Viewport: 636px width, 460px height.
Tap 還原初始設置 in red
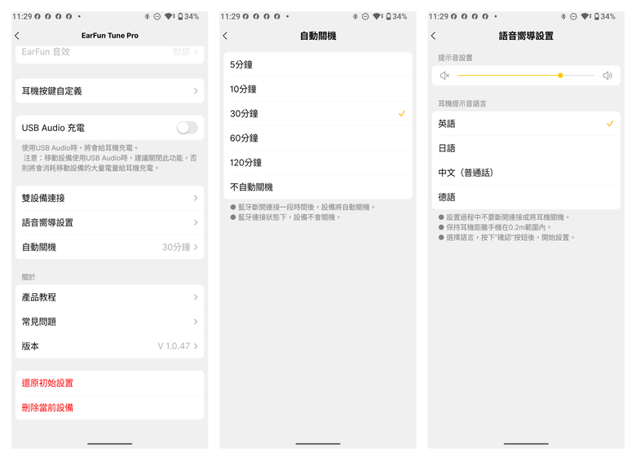(x=109, y=383)
